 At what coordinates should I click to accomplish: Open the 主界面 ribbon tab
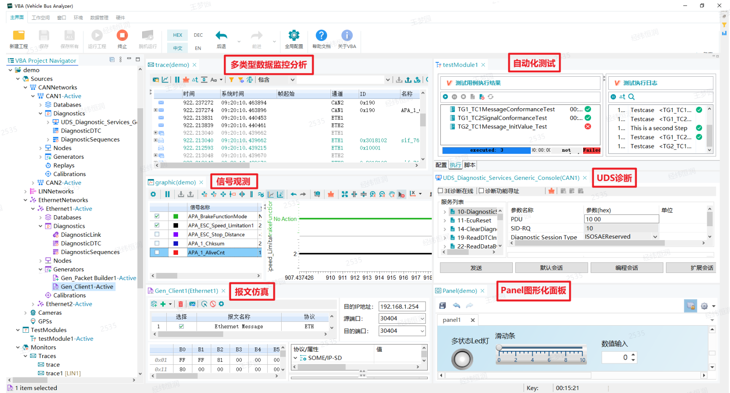17,17
